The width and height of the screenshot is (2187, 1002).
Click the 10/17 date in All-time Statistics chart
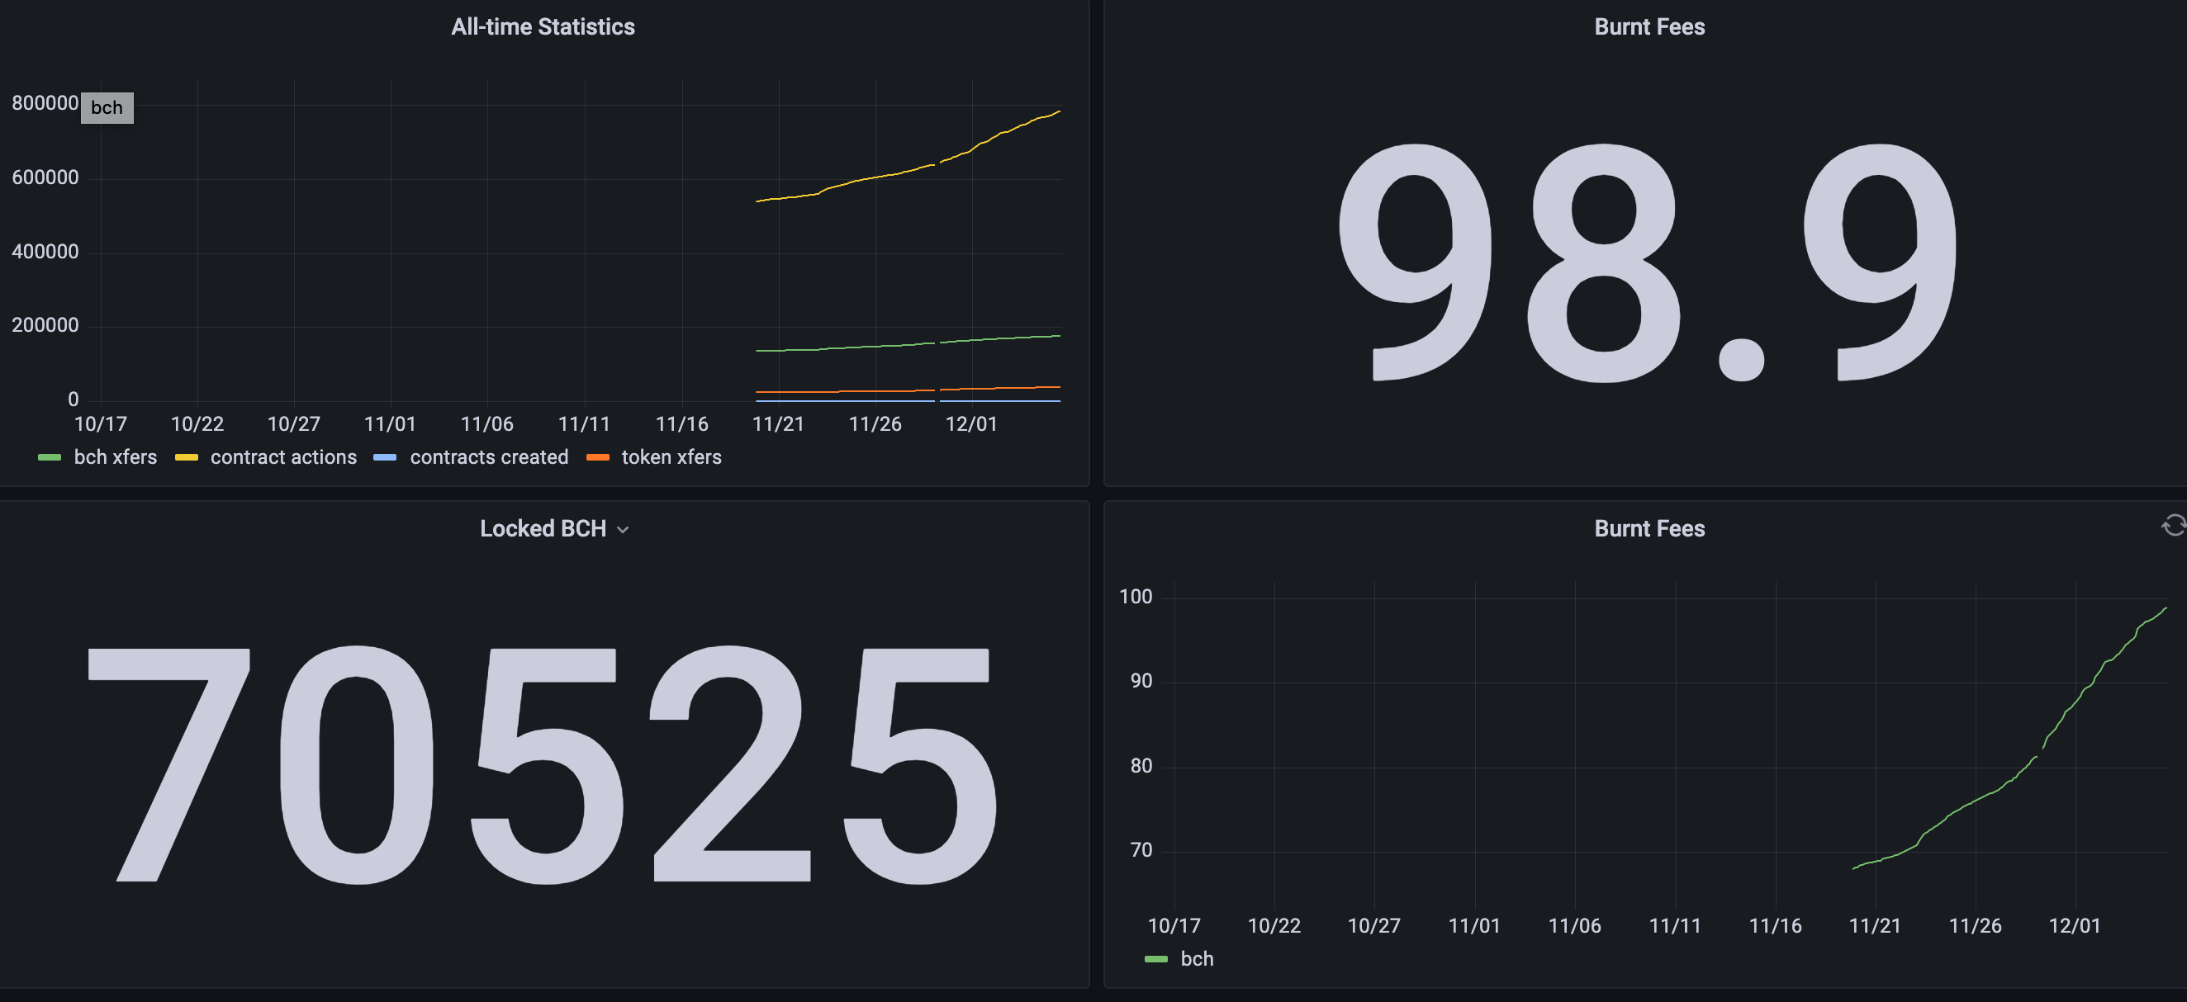pos(100,424)
